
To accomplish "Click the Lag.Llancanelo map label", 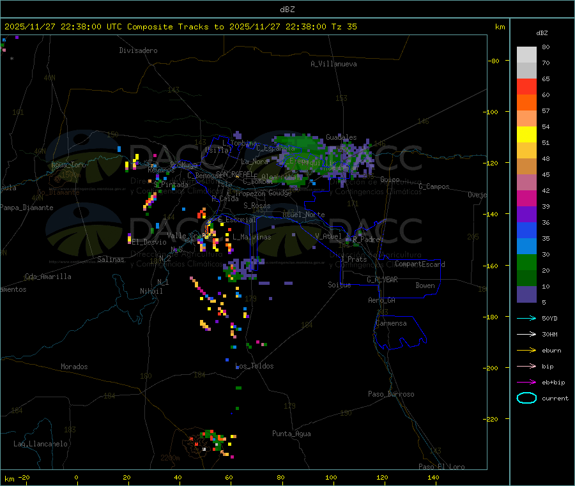I will click(40, 444).
